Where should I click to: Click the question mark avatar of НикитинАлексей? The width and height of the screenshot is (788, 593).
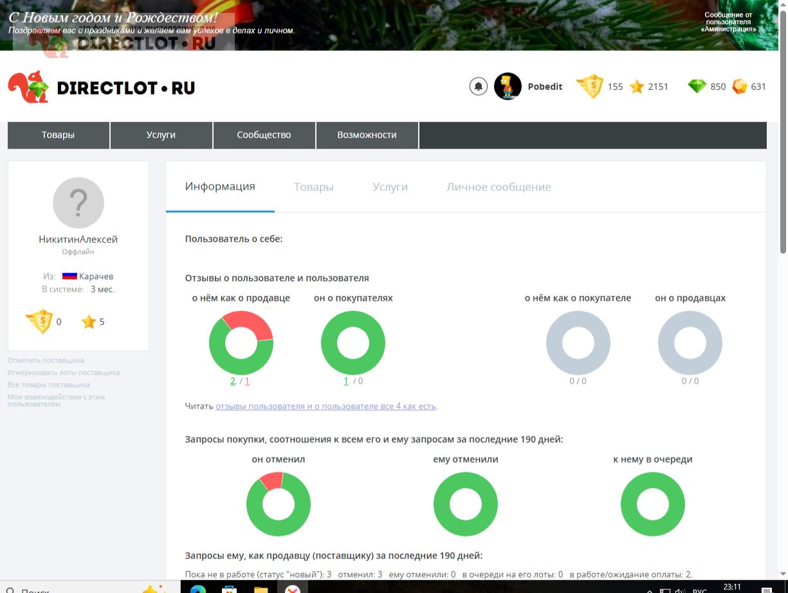[x=78, y=203]
